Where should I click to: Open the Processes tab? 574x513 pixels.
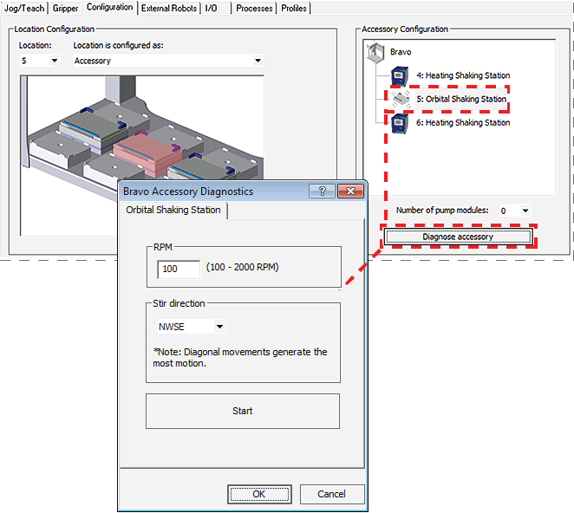[x=254, y=9]
